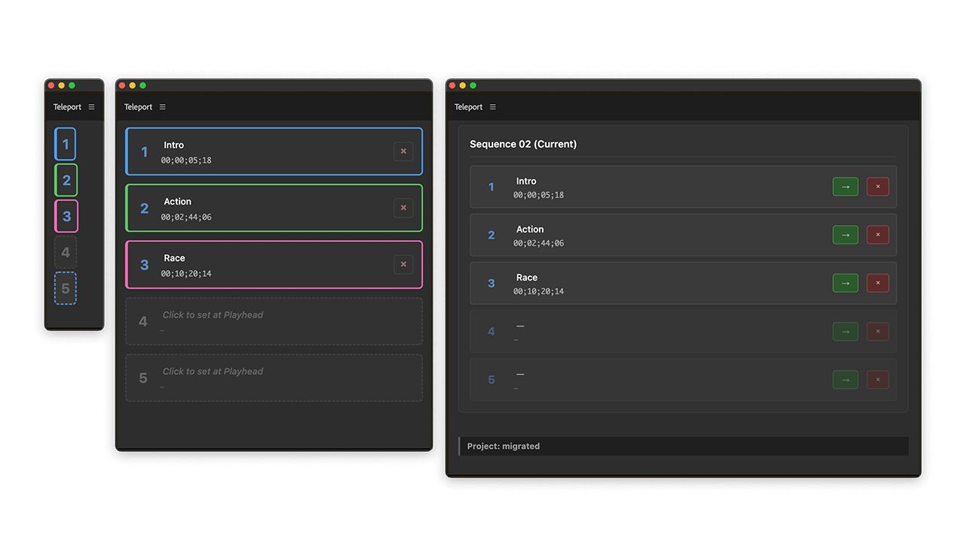Delete Action using red X in Sequence 02

pyautogui.click(x=878, y=235)
